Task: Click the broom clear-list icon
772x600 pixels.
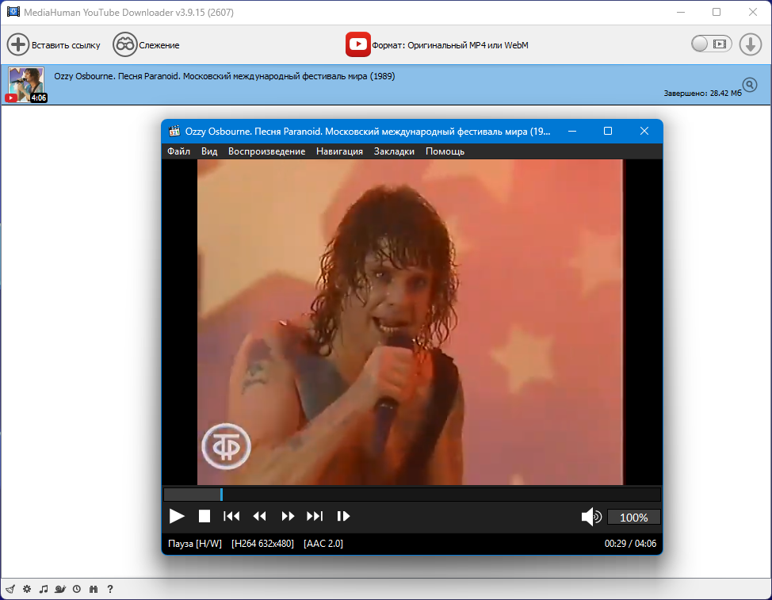Action: 10,589
